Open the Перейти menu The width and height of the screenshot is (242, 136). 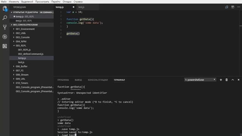[56, 2]
